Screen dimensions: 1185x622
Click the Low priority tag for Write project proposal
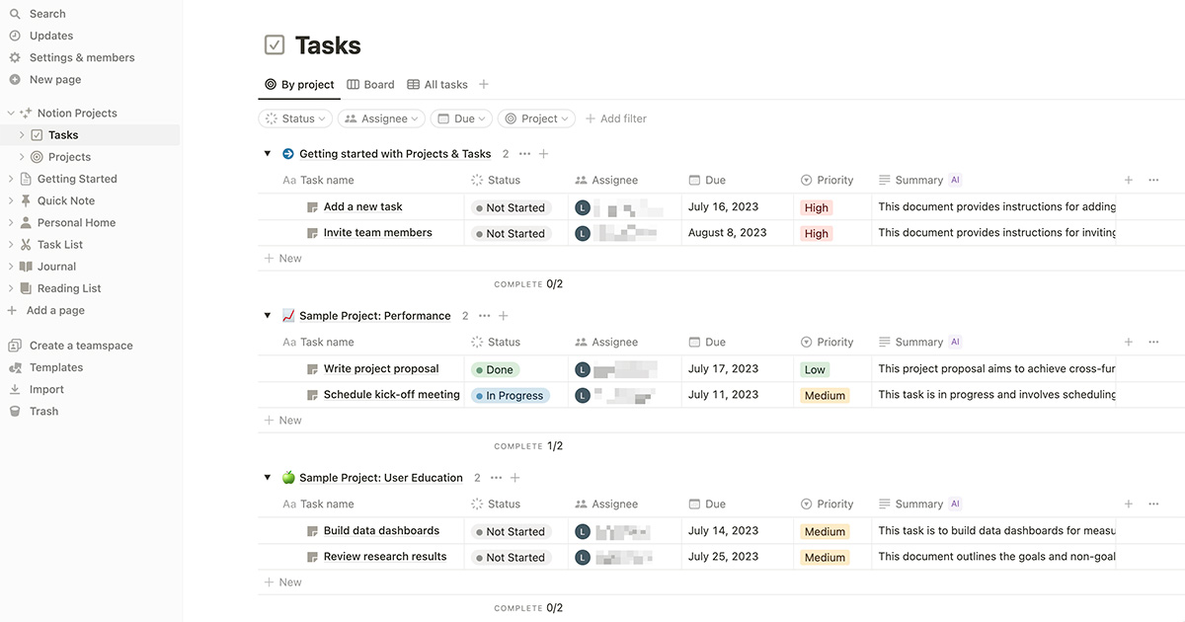815,369
